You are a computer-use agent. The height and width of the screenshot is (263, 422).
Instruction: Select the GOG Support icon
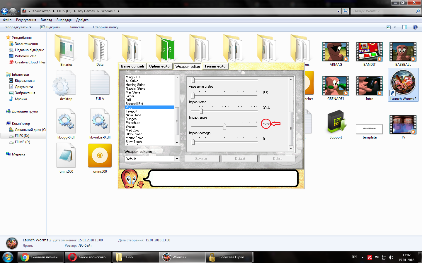(x=336, y=122)
